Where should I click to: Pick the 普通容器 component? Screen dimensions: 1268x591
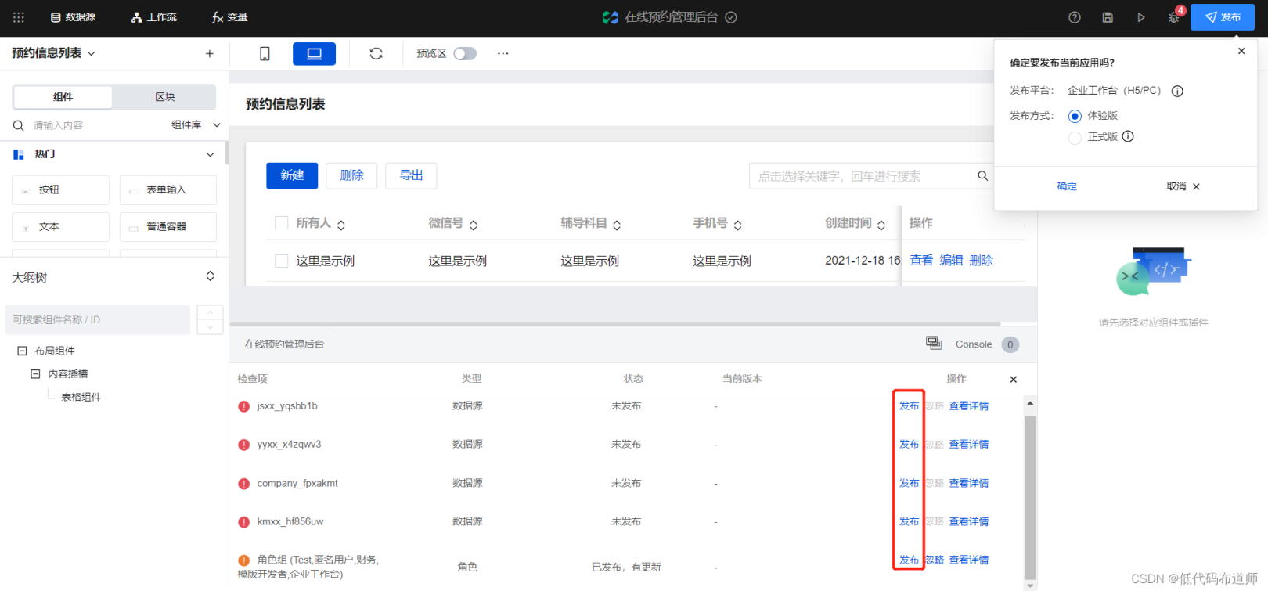click(168, 227)
